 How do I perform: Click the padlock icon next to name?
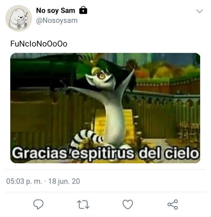pyautogui.click(x=83, y=10)
